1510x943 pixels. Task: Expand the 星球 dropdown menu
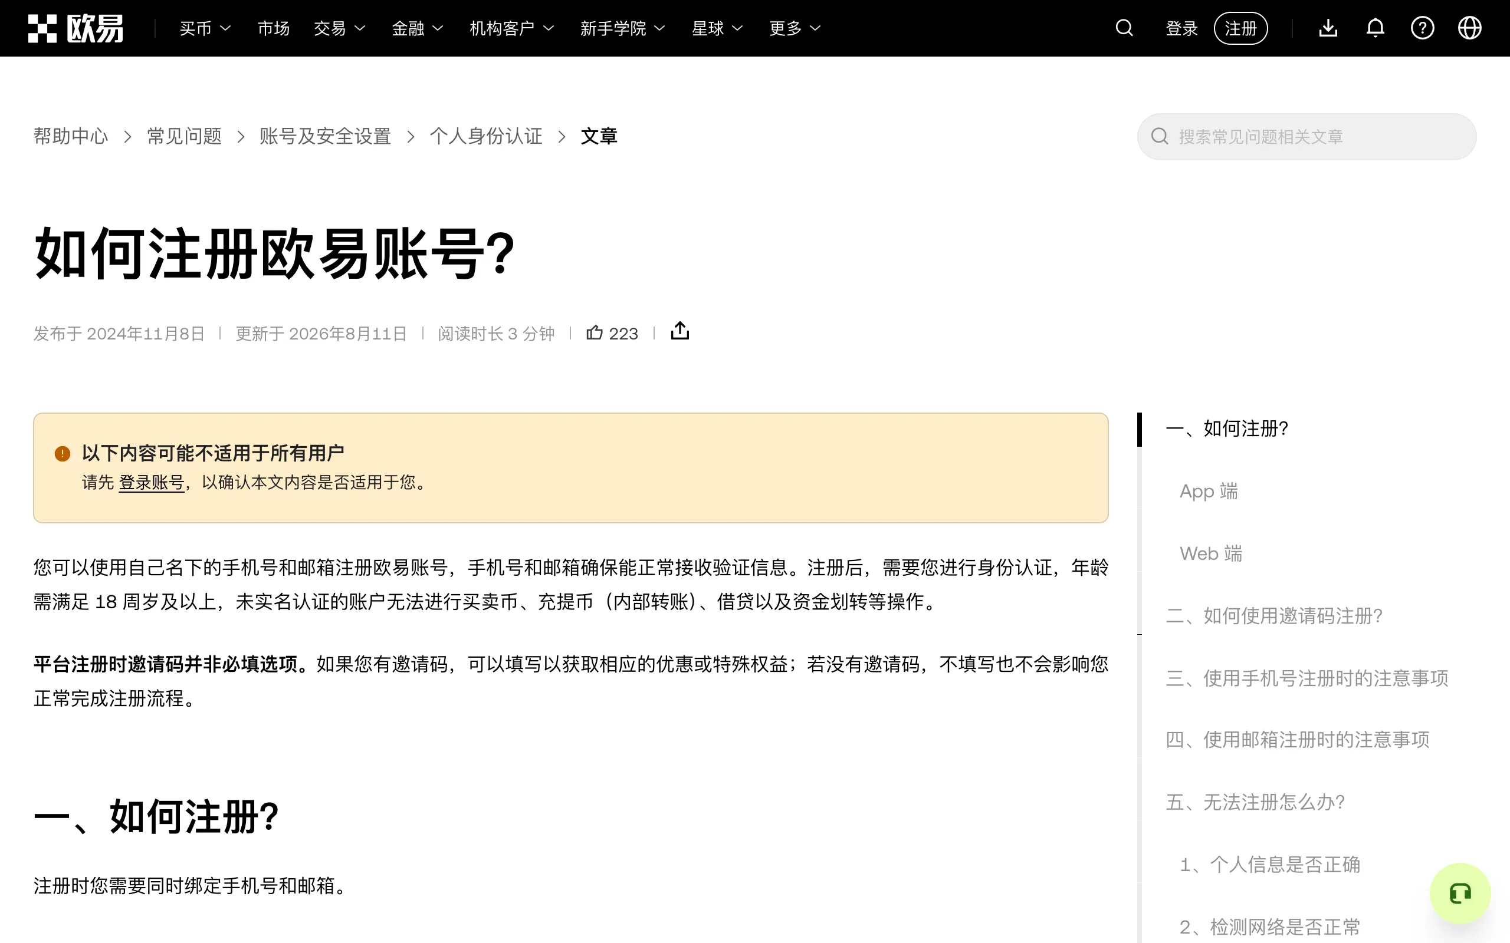pos(717,29)
